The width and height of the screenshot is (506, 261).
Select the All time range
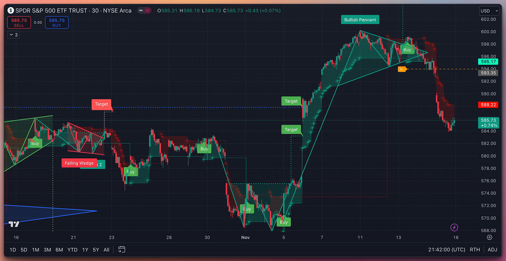coord(106,250)
